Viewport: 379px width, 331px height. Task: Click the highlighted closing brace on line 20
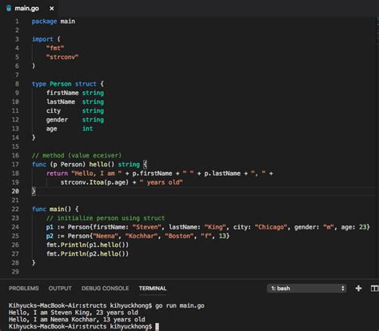click(x=34, y=191)
